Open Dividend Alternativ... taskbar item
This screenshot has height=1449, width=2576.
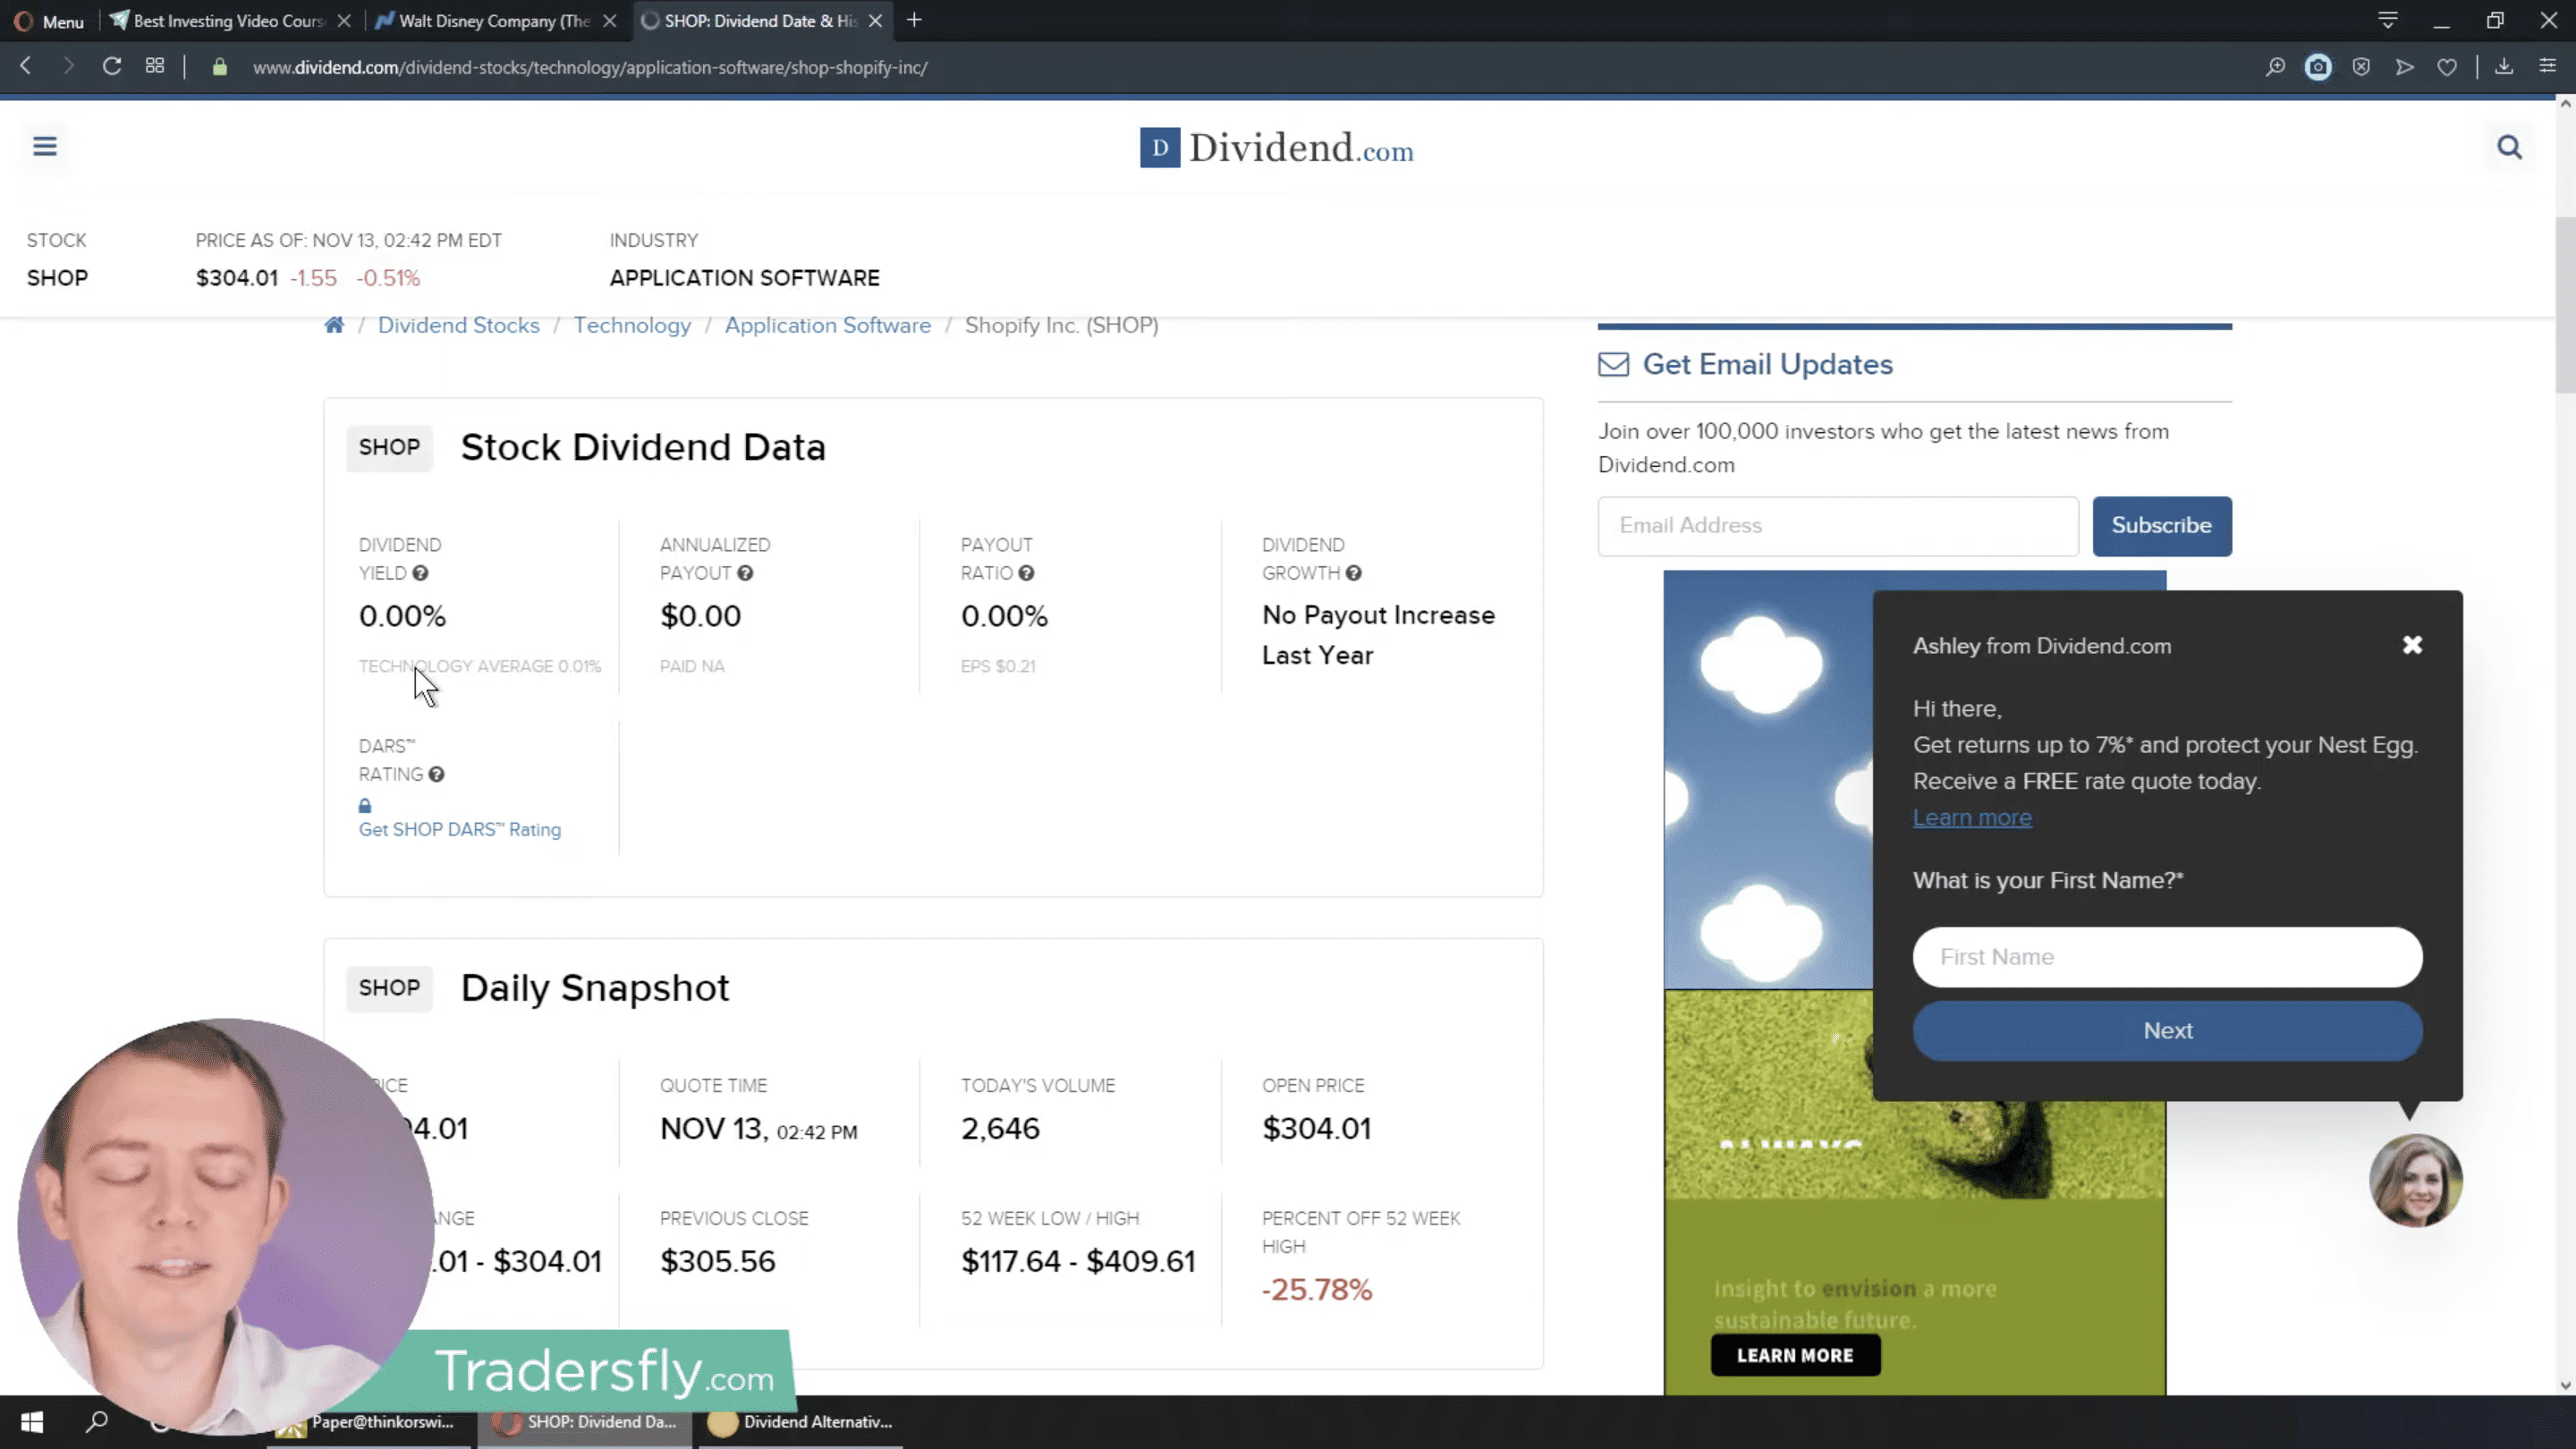(800, 1422)
